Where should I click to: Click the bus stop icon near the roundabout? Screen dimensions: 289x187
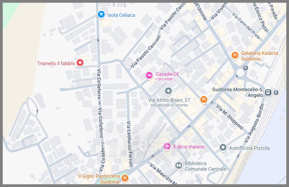tap(245, 68)
